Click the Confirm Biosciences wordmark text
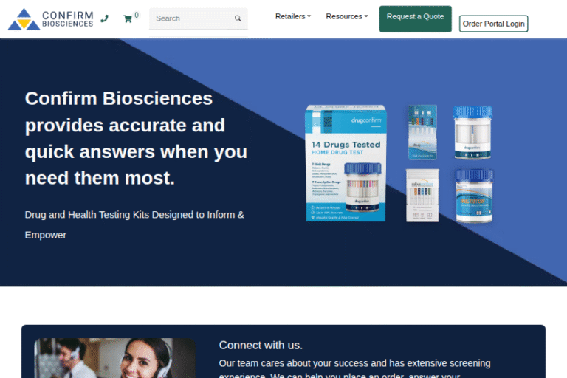 coord(68,18)
